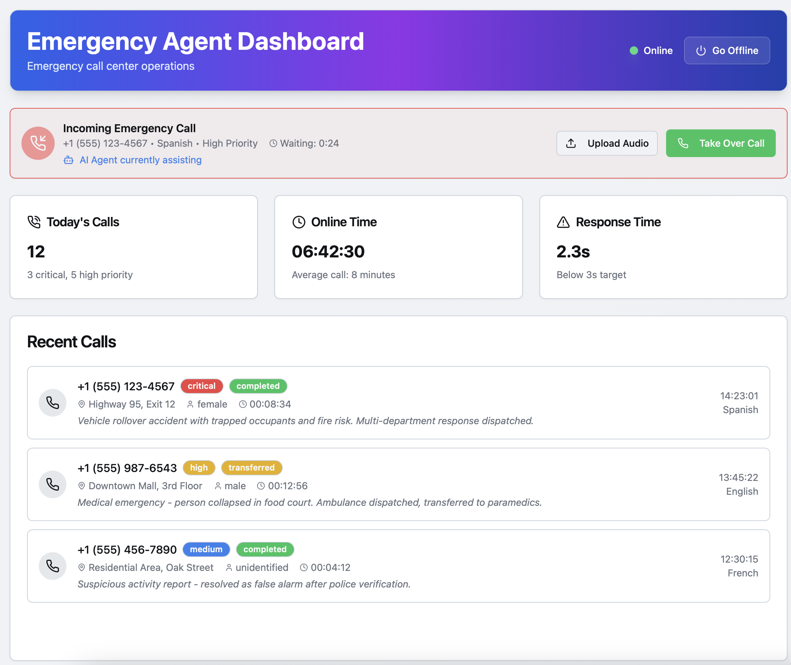Click the critical priority badge
The width and height of the screenshot is (791, 665).
pyautogui.click(x=202, y=386)
